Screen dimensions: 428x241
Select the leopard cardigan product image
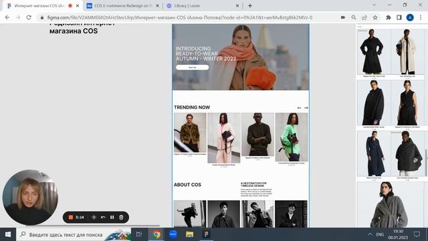pyautogui.click(x=190, y=133)
